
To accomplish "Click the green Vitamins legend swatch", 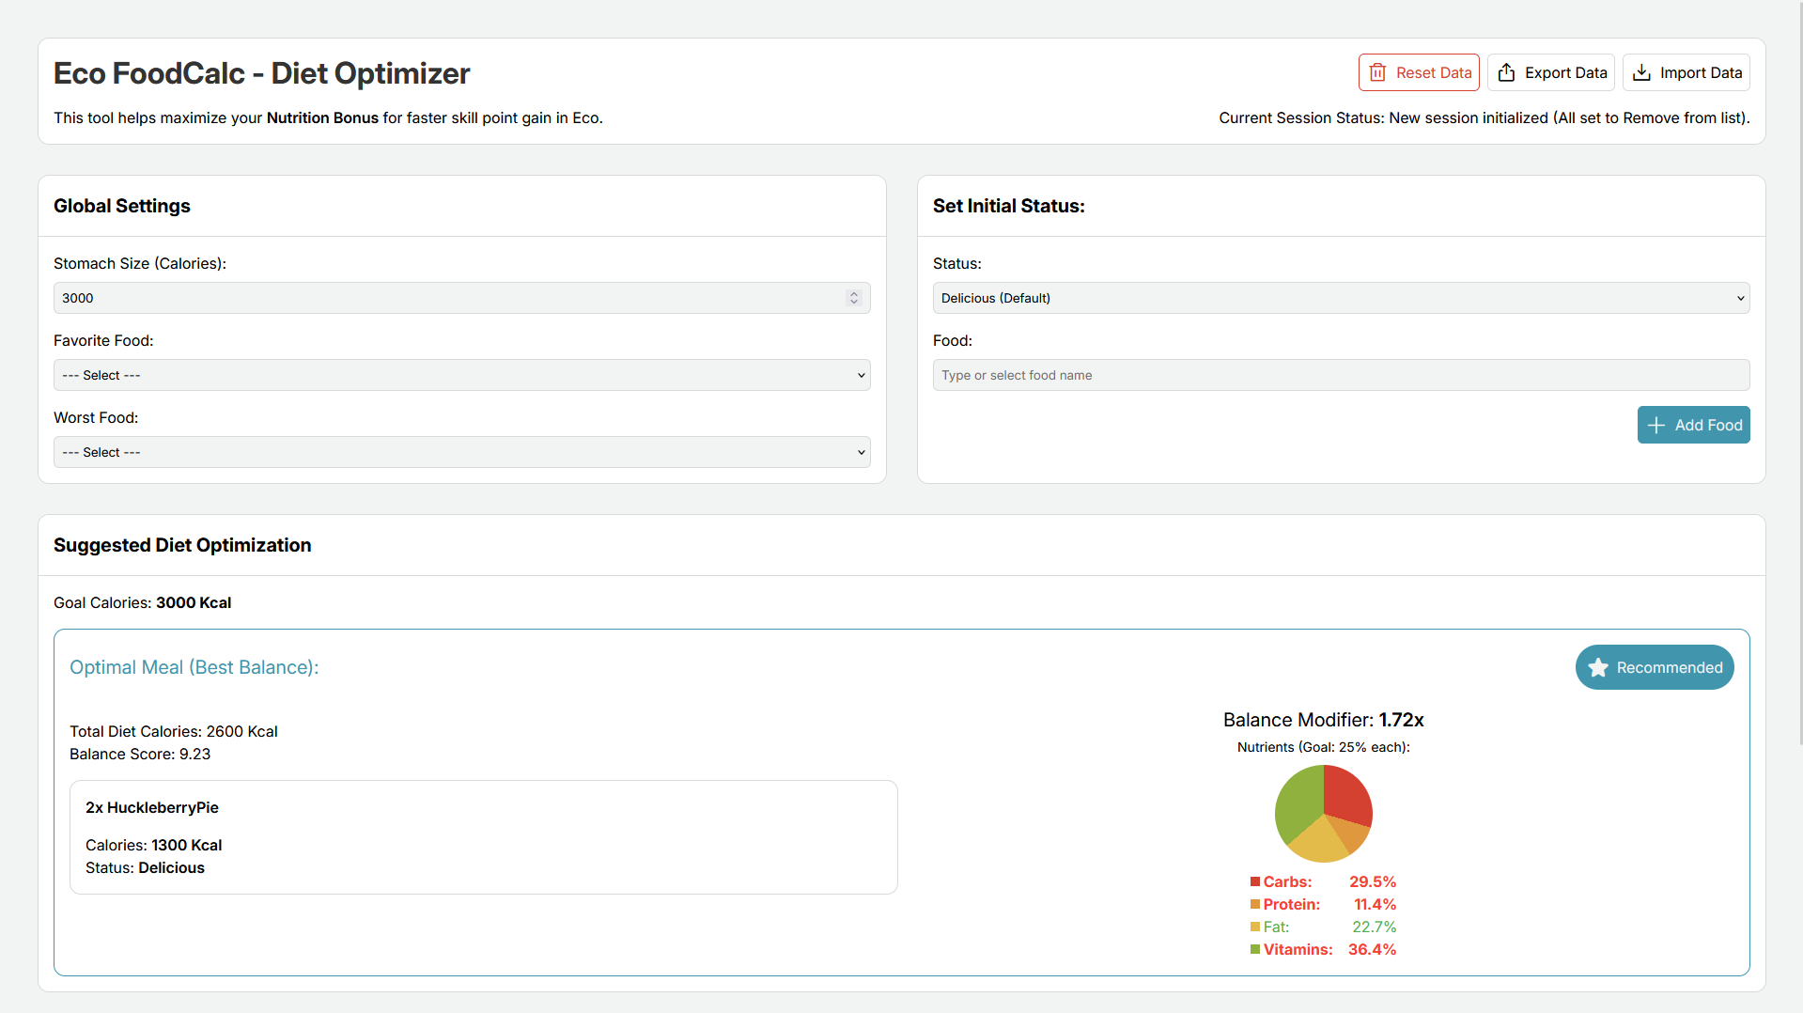I will pos(1255,949).
